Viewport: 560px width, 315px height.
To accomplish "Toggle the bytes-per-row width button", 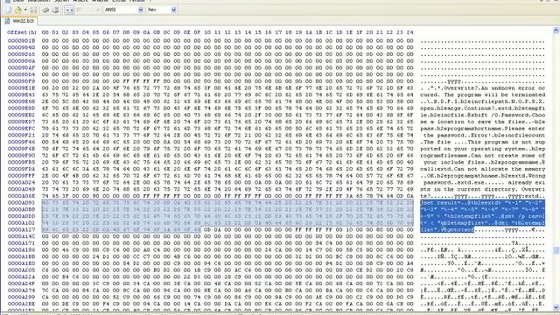I will click(69, 10).
